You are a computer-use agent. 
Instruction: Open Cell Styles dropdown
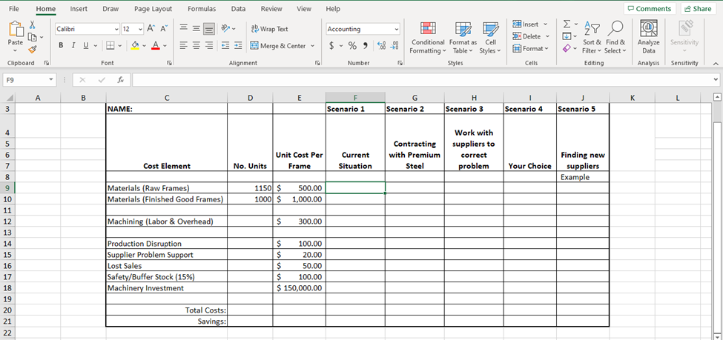pyautogui.click(x=489, y=38)
